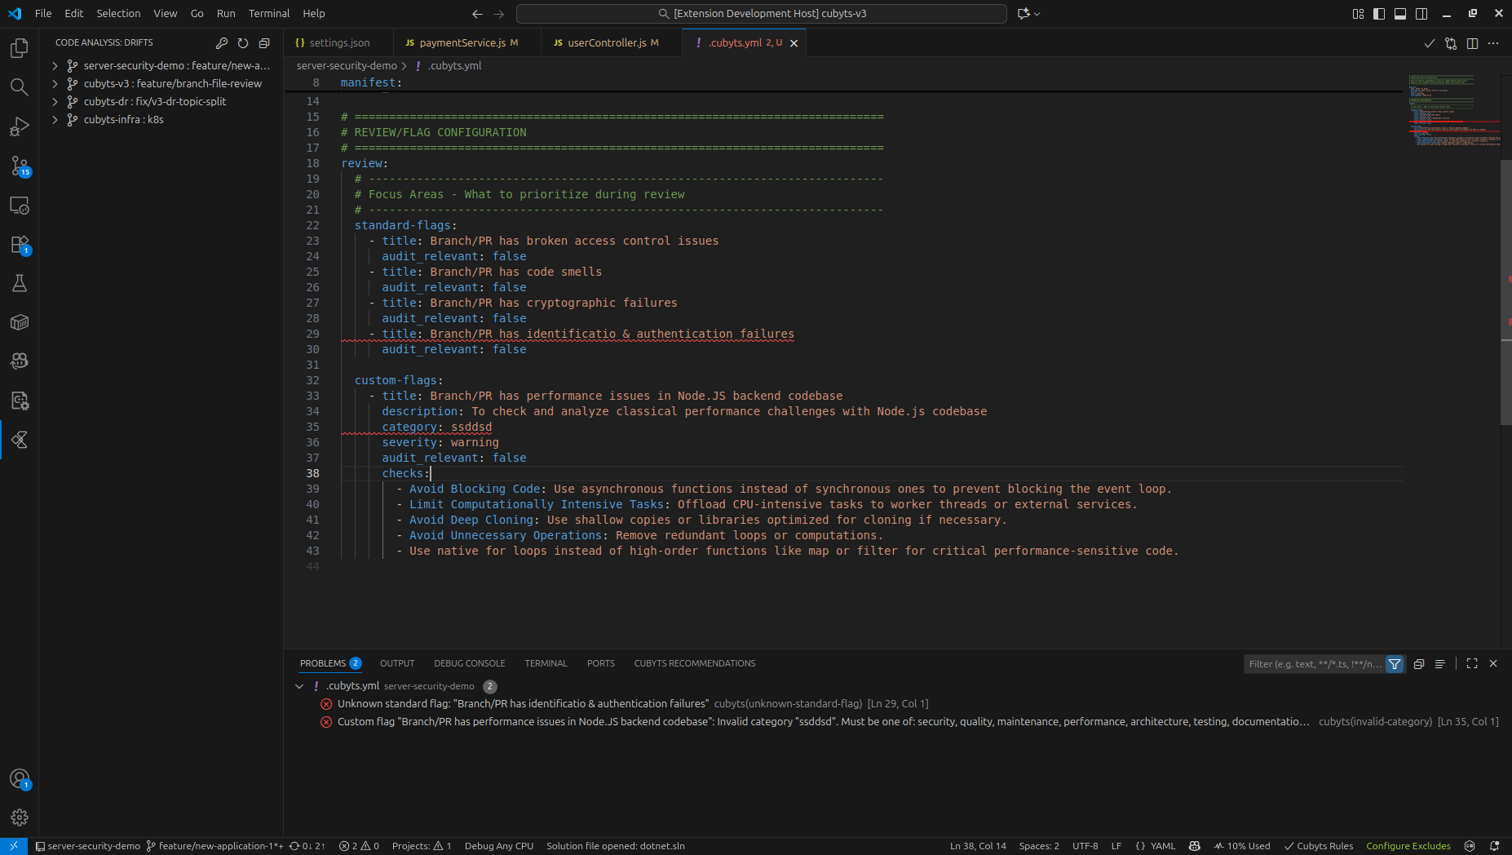Expand the cubyts-infra k8s entry
1512x855 pixels.
(55, 119)
